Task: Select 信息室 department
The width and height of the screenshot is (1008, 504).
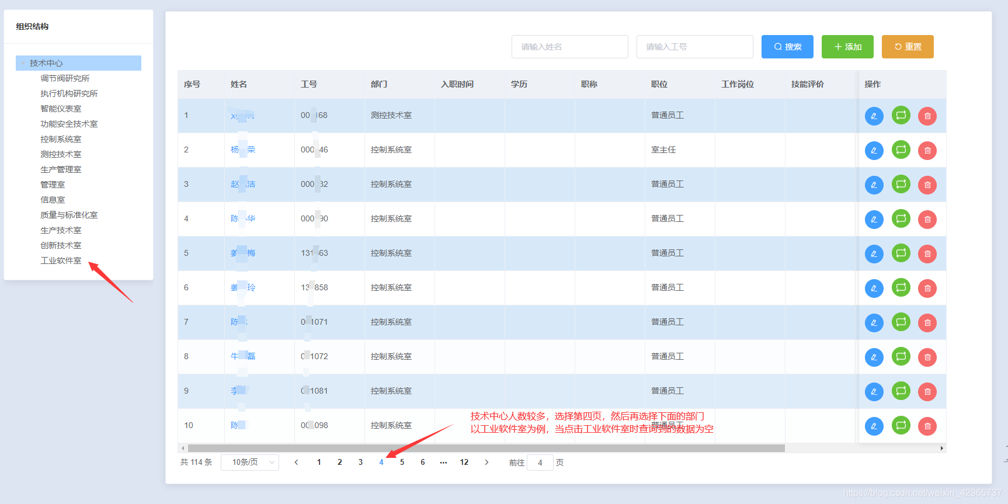Action: 53,200
